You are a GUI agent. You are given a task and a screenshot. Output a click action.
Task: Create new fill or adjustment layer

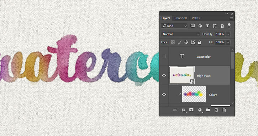[x=200, y=110]
